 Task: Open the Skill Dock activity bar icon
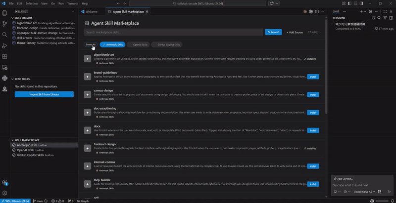coord(4,88)
